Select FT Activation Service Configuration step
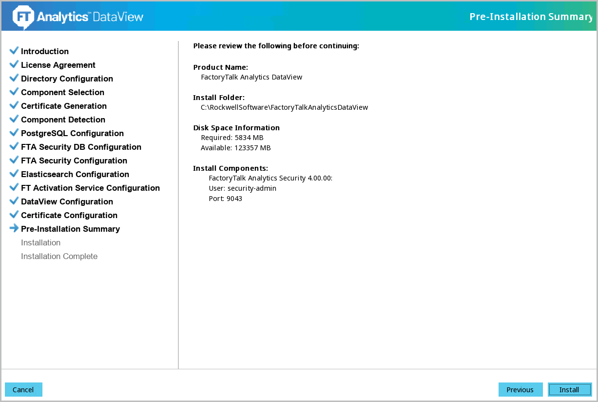598x402 pixels. (90, 188)
